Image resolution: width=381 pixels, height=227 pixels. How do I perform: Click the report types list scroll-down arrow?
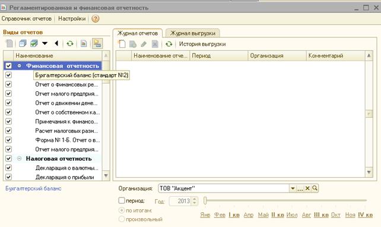coord(106,175)
